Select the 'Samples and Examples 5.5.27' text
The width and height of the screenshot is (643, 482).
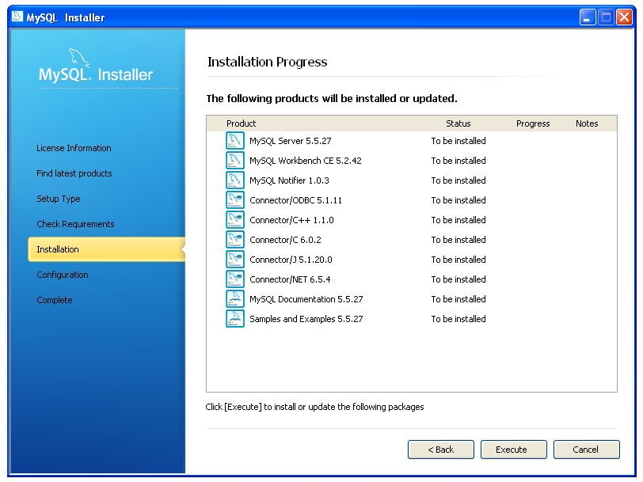point(306,319)
